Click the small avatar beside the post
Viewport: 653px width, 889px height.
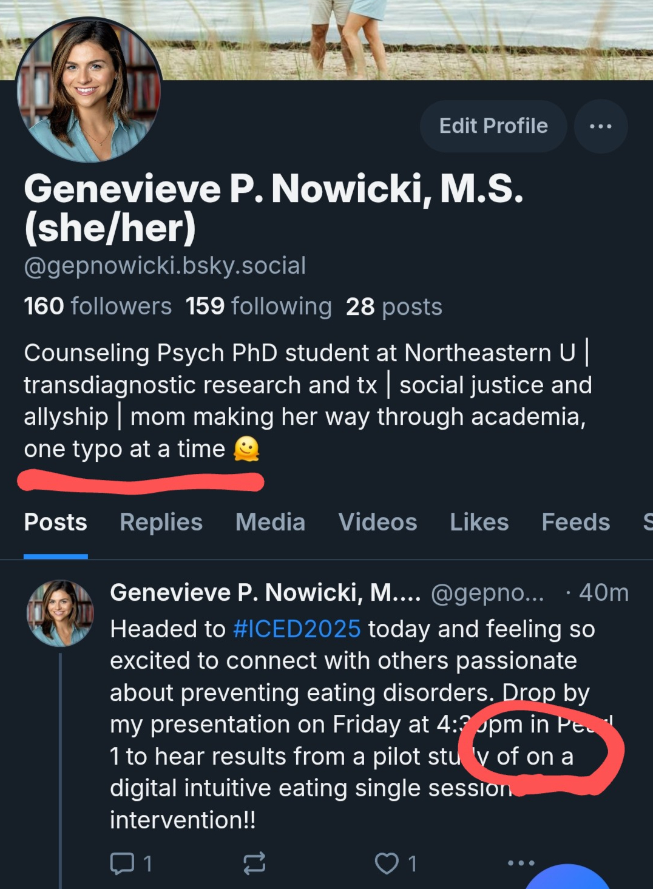click(x=60, y=613)
